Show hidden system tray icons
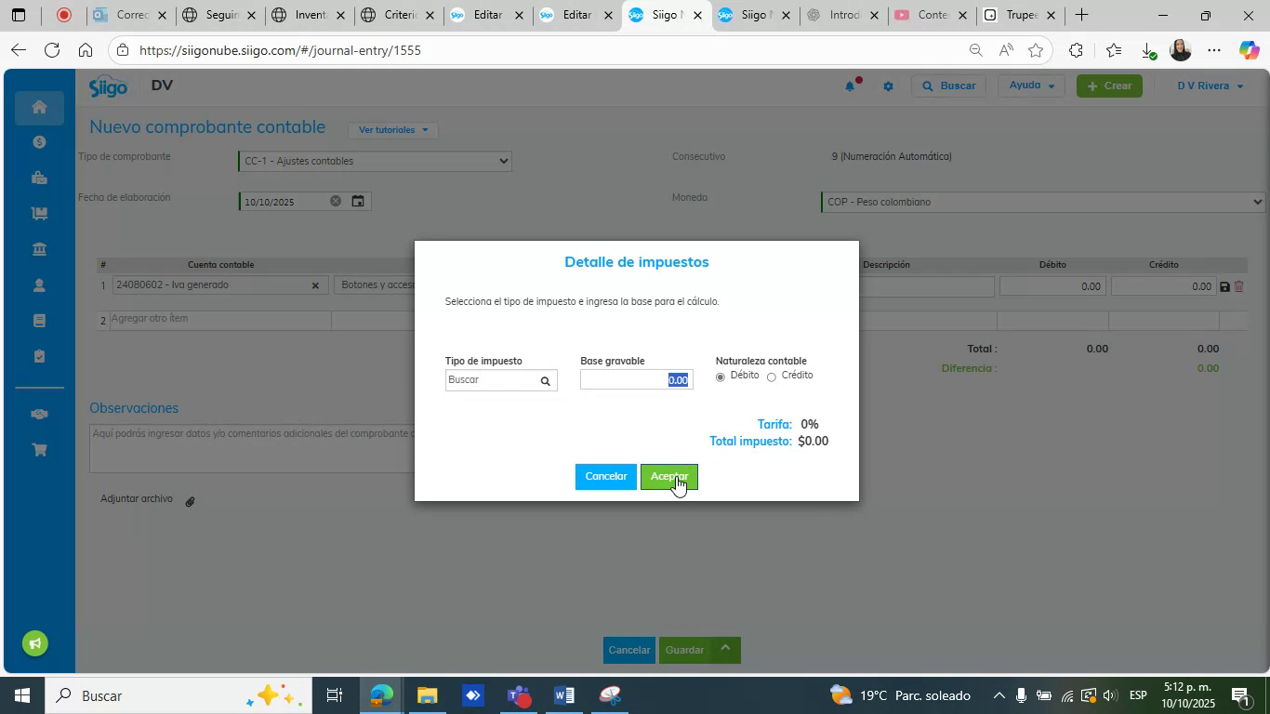1270x714 pixels. 999,695
